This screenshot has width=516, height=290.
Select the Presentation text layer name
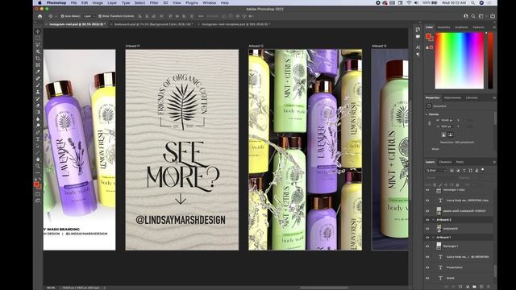(455, 267)
